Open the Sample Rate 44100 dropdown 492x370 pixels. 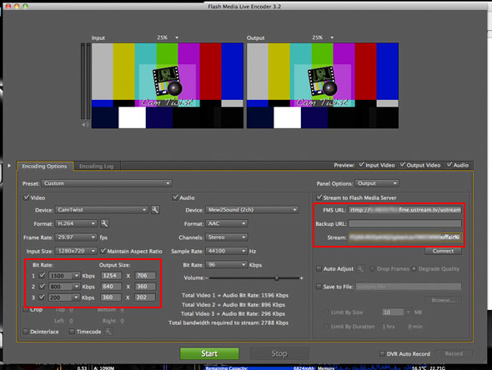(227, 251)
